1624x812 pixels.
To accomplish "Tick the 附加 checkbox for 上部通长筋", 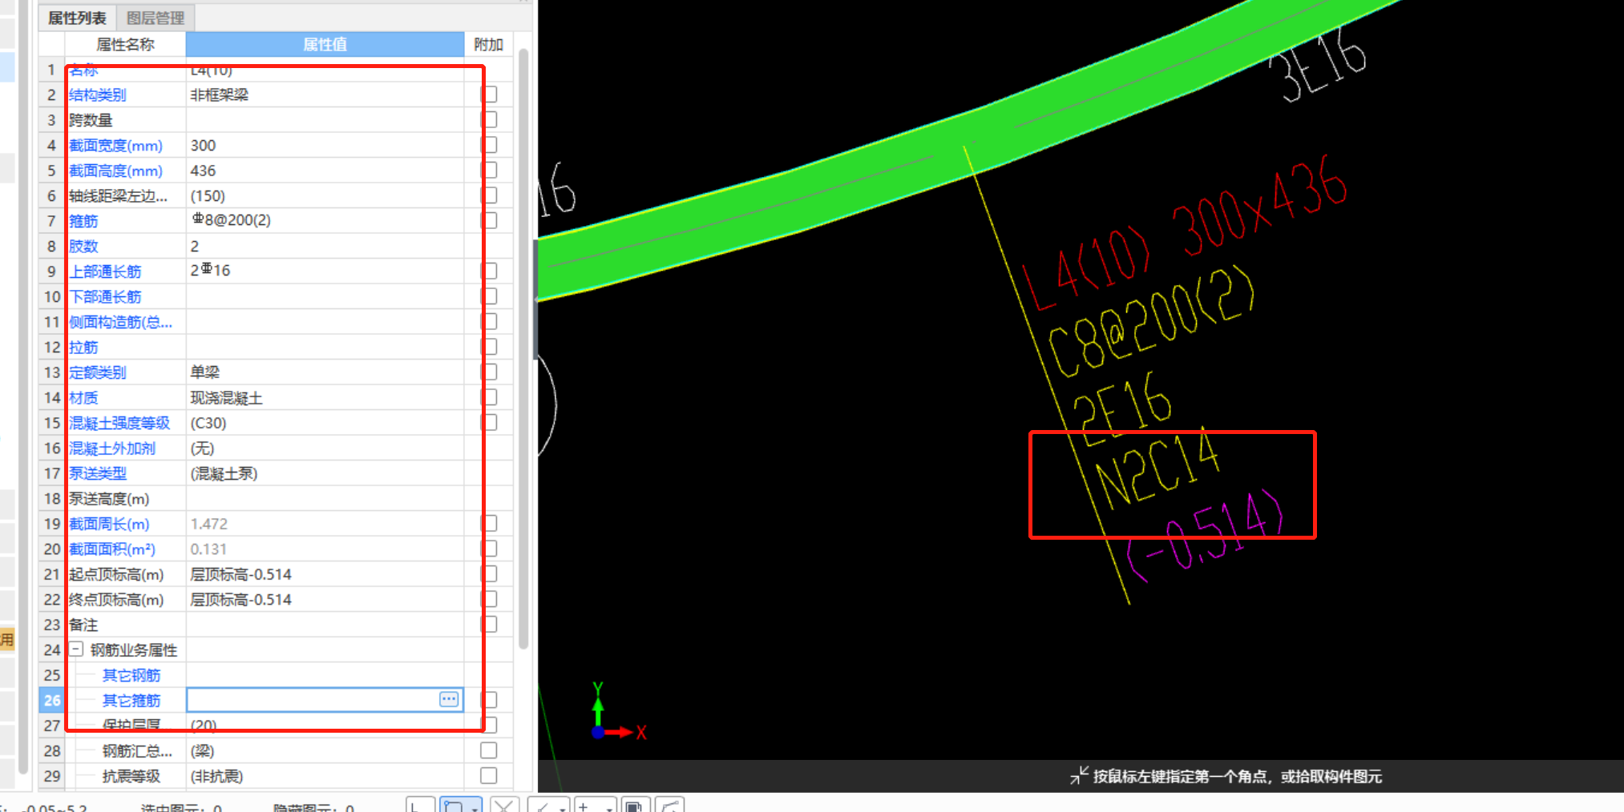I will 489,271.
